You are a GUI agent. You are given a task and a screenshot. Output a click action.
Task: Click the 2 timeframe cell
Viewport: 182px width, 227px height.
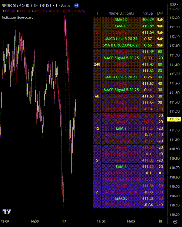97,192
